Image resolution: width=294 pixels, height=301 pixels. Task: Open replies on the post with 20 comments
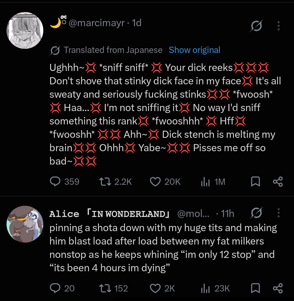[62, 288]
